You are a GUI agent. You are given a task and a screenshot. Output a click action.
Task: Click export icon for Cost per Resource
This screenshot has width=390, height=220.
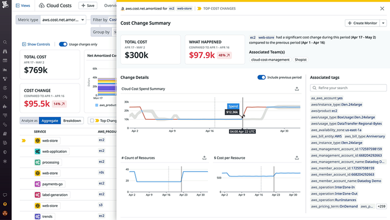click(297, 158)
